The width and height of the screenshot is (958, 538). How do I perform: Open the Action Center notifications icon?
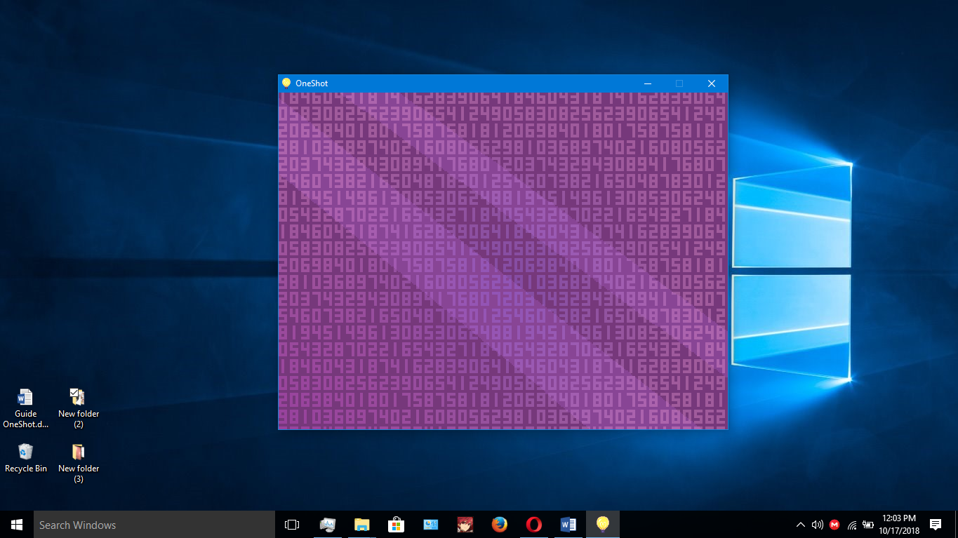coord(936,525)
